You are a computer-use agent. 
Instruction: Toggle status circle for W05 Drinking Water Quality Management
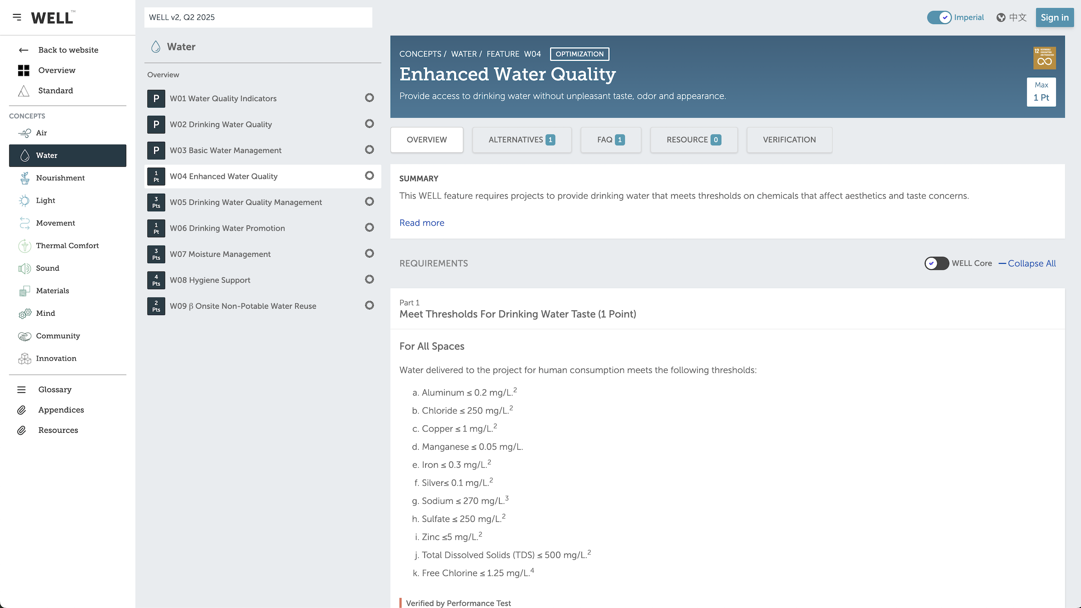(x=369, y=202)
